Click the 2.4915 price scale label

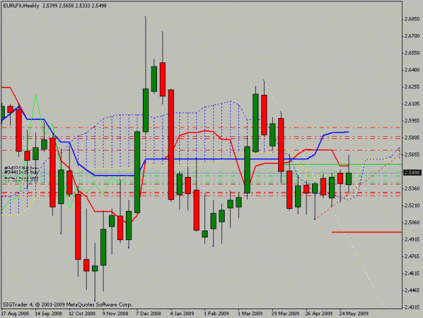coord(412,239)
